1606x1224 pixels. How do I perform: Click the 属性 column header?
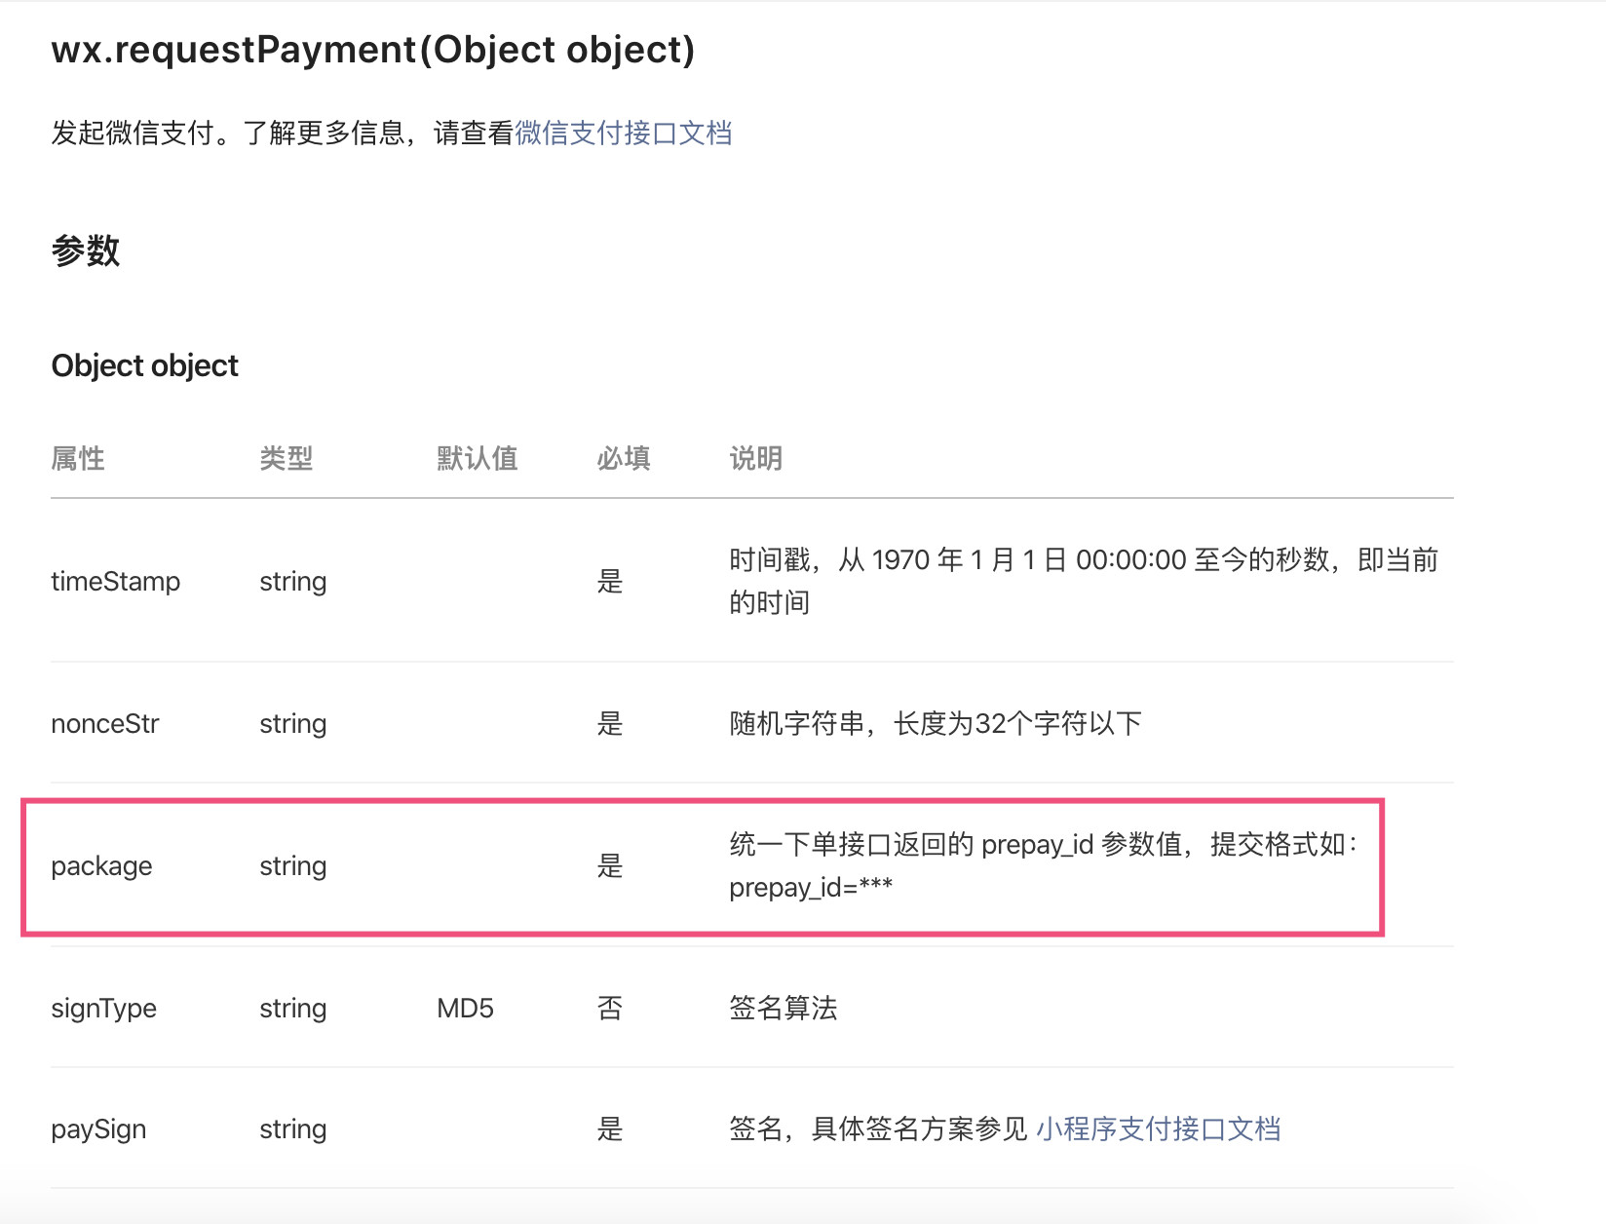78,458
